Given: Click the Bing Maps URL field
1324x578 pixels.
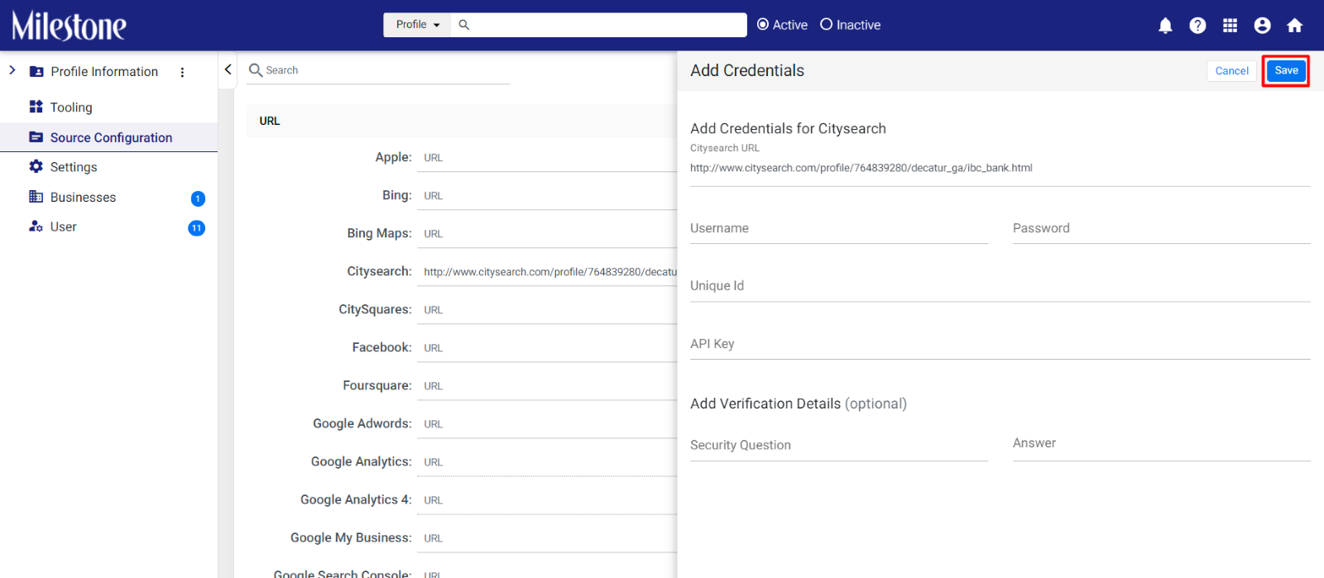Looking at the screenshot, I should click(x=547, y=234).
